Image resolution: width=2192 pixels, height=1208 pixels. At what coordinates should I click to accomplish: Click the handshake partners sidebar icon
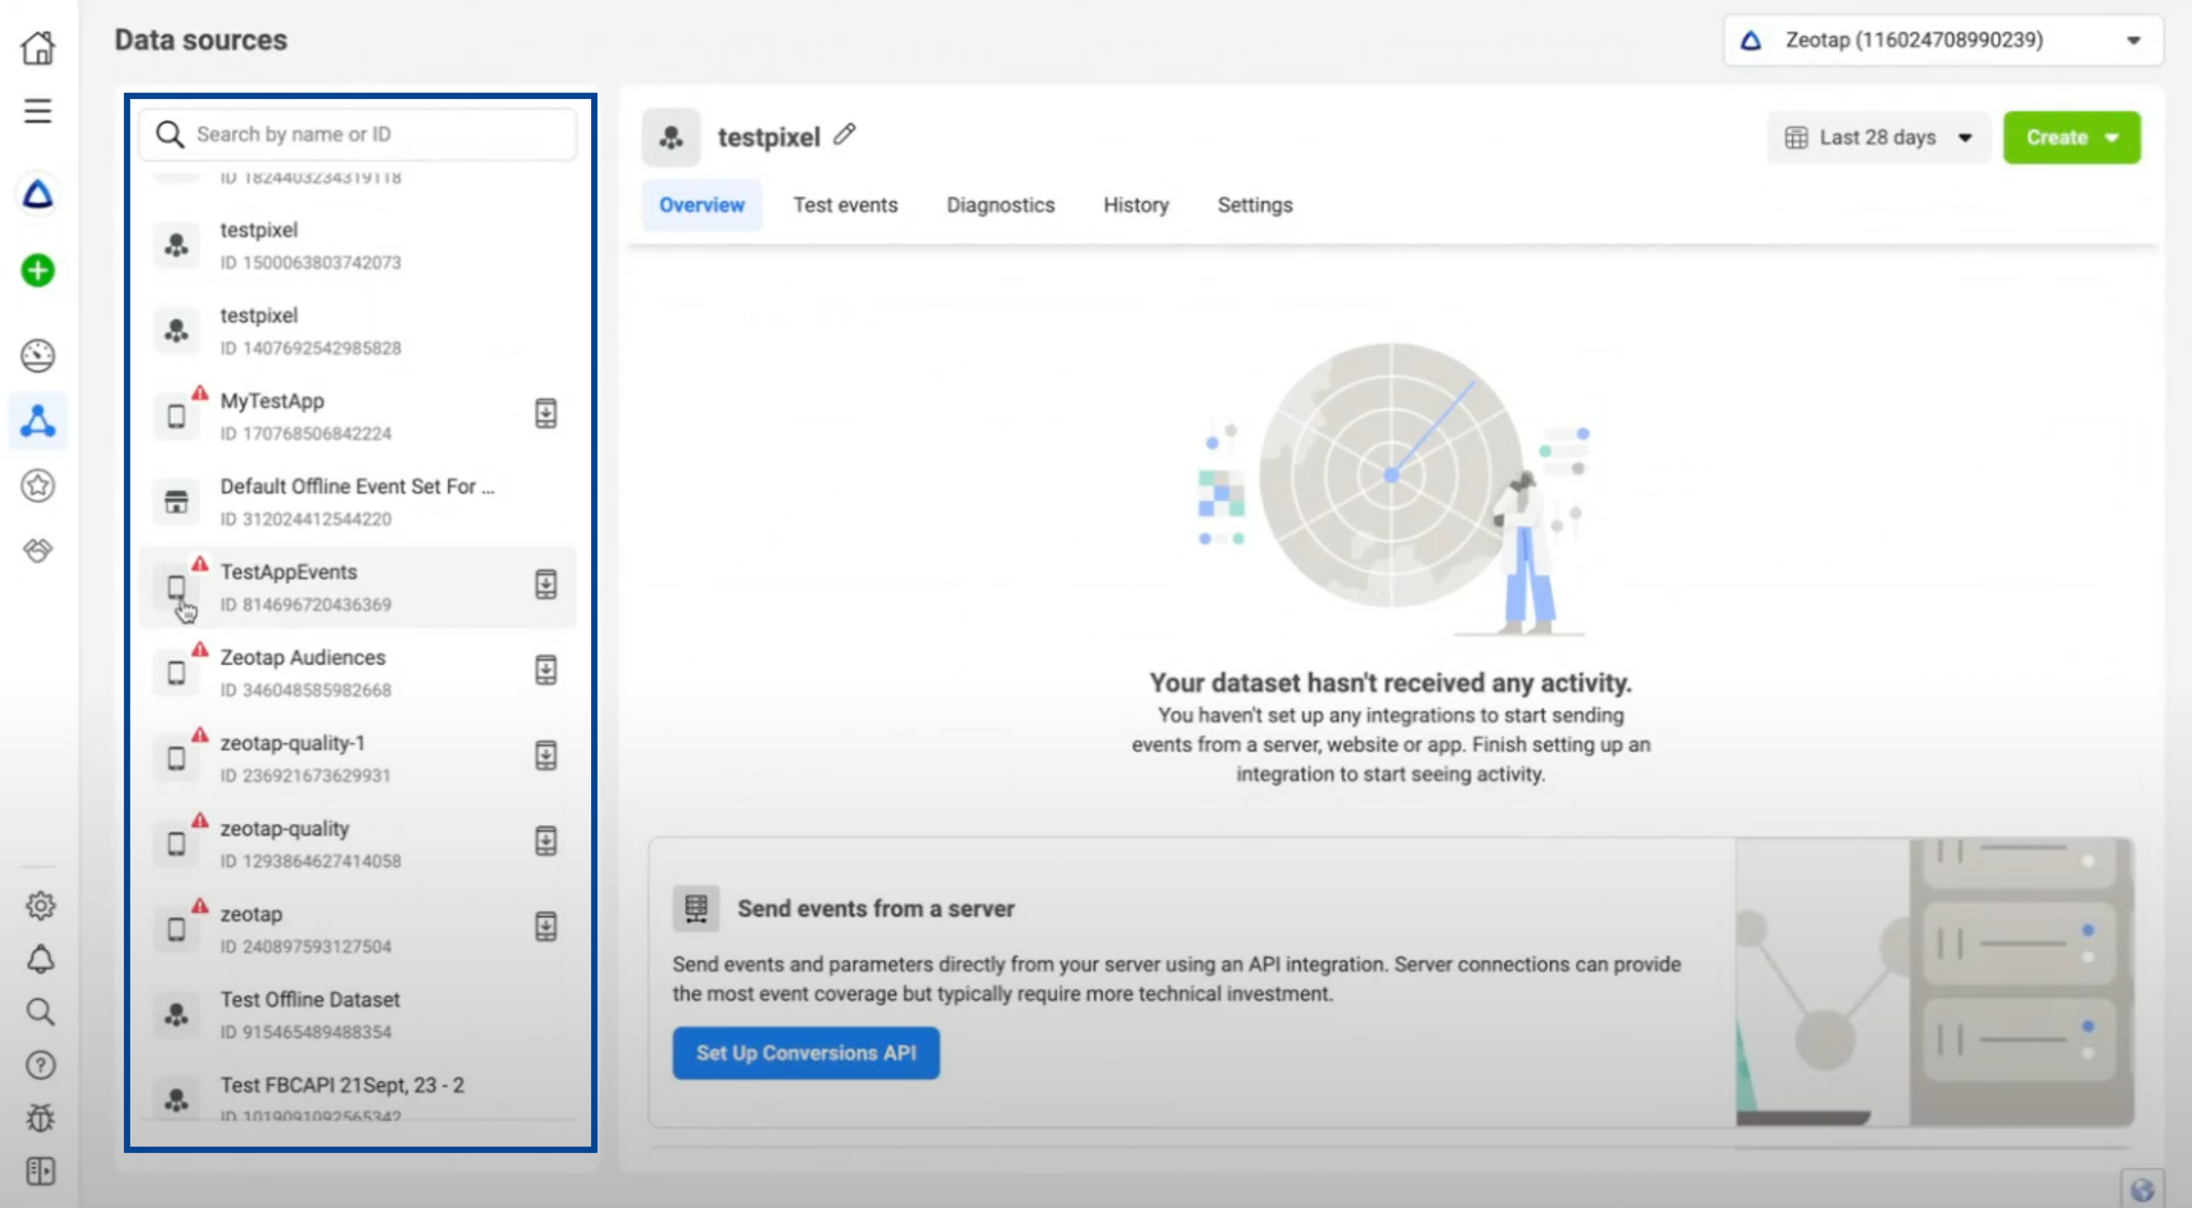(38, 551)
